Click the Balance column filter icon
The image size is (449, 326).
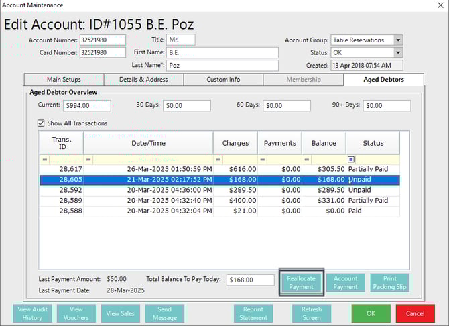307,160
